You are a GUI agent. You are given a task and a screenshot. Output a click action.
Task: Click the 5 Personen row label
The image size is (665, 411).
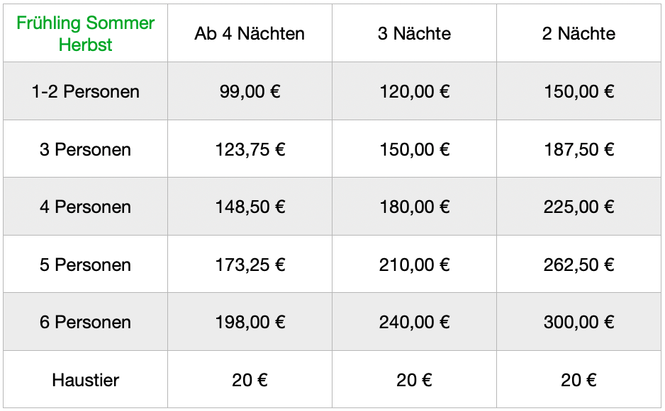pos(85,265)
